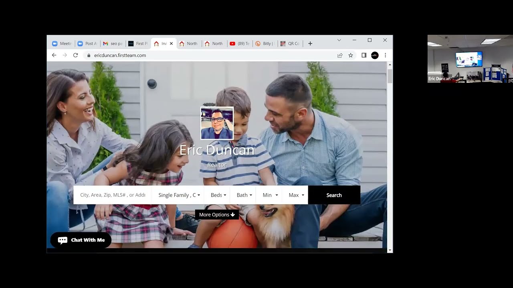This screenshot has height=288, width=513.
Task: Switch to the Bitly tab
Action: (265, 44)
